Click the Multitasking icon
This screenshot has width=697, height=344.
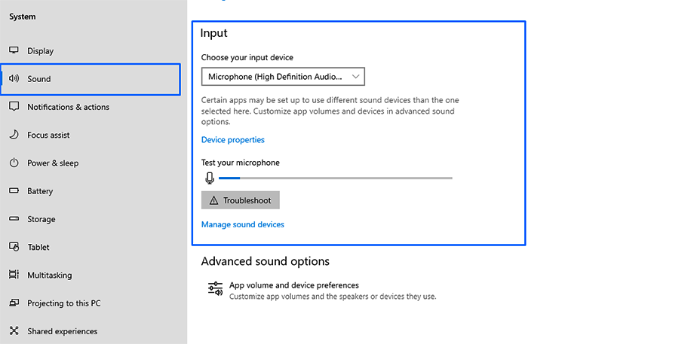click(x=14, y=275)
